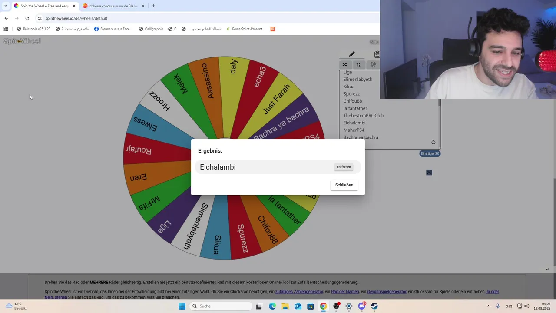Screen dimensions: 556x313
Task: Shuffle entries with the shuffle icon
Action: [x=344, y=65]
